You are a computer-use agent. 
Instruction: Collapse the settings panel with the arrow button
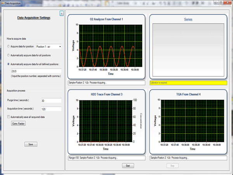61,14
